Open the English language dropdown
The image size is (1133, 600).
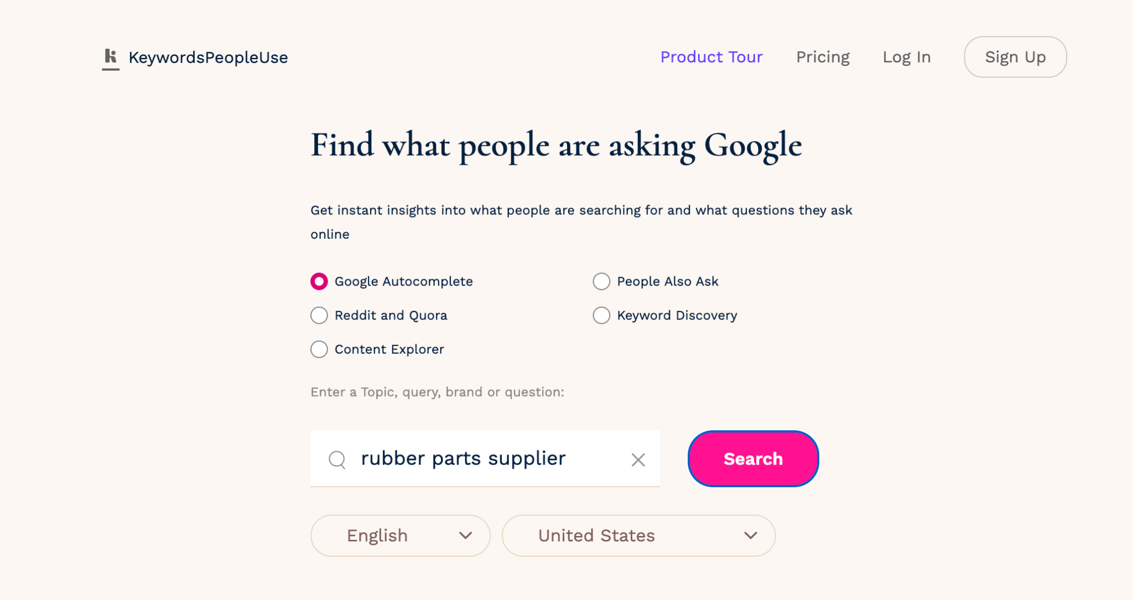[399, 535]
